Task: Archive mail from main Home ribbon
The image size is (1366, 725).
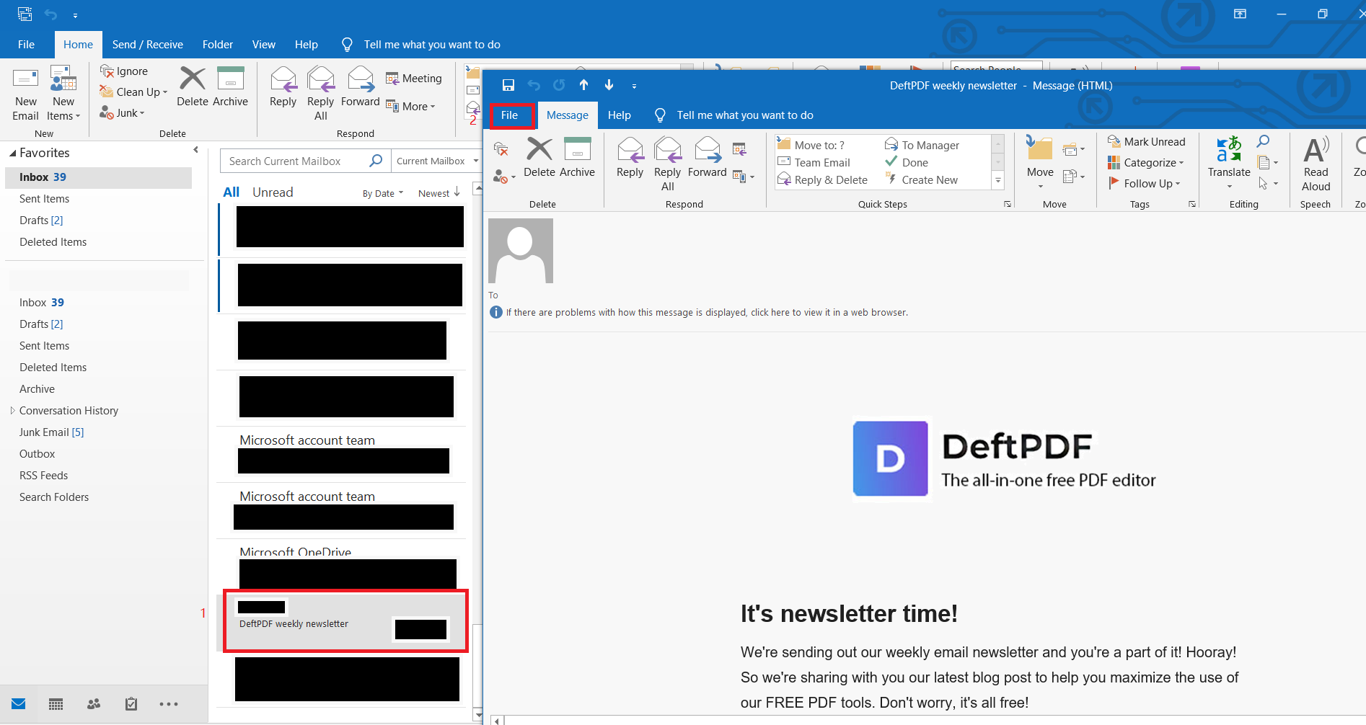Action: tap(230, 87)
